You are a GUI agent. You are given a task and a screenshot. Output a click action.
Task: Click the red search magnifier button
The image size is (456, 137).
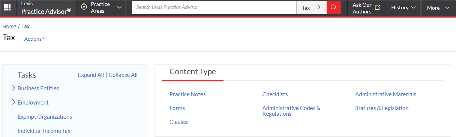(334, 7)
